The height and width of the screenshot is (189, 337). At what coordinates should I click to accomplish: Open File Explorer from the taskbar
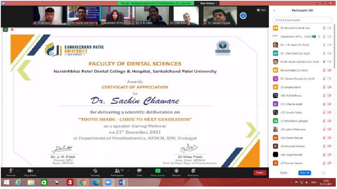coord(31,182)
